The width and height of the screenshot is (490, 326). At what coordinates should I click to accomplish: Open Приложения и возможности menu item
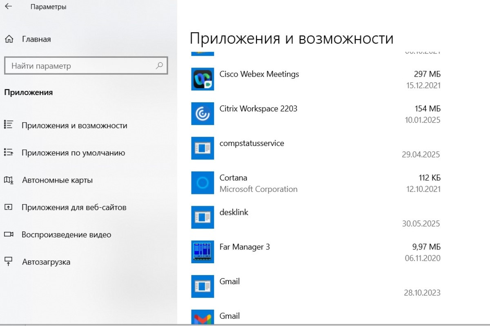pyautogui.click(x=74, y=126)
